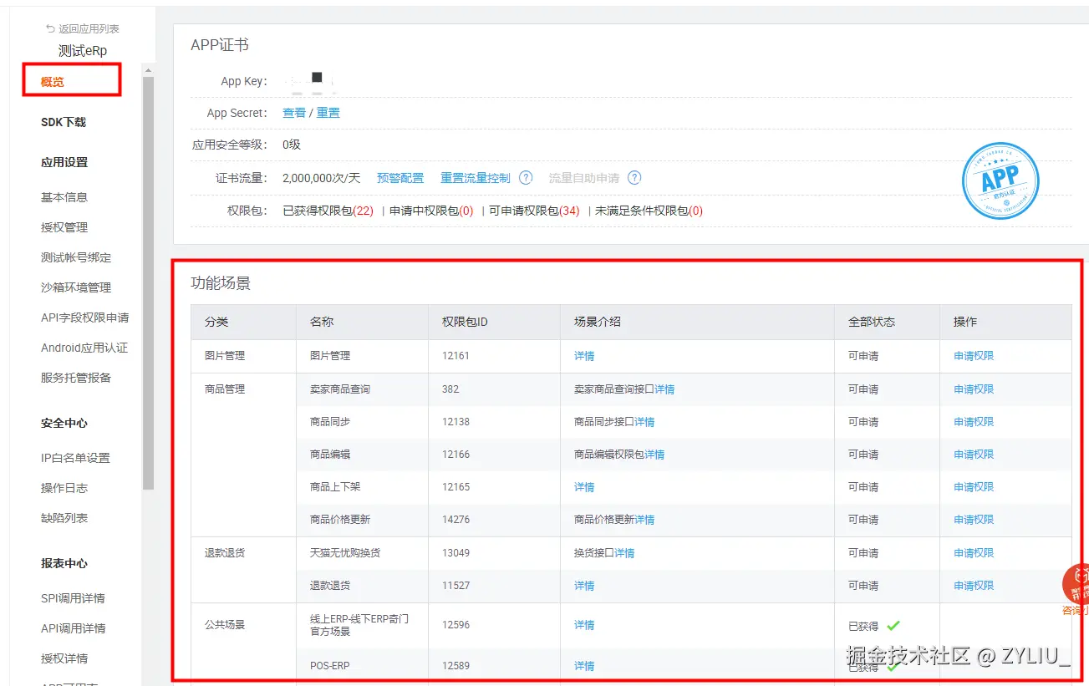The height and width of the screenshot is (686, 1089).
Task: Open 详情 link in 线上ERP-线下ERP row
Action: click(x=584, y=625)
